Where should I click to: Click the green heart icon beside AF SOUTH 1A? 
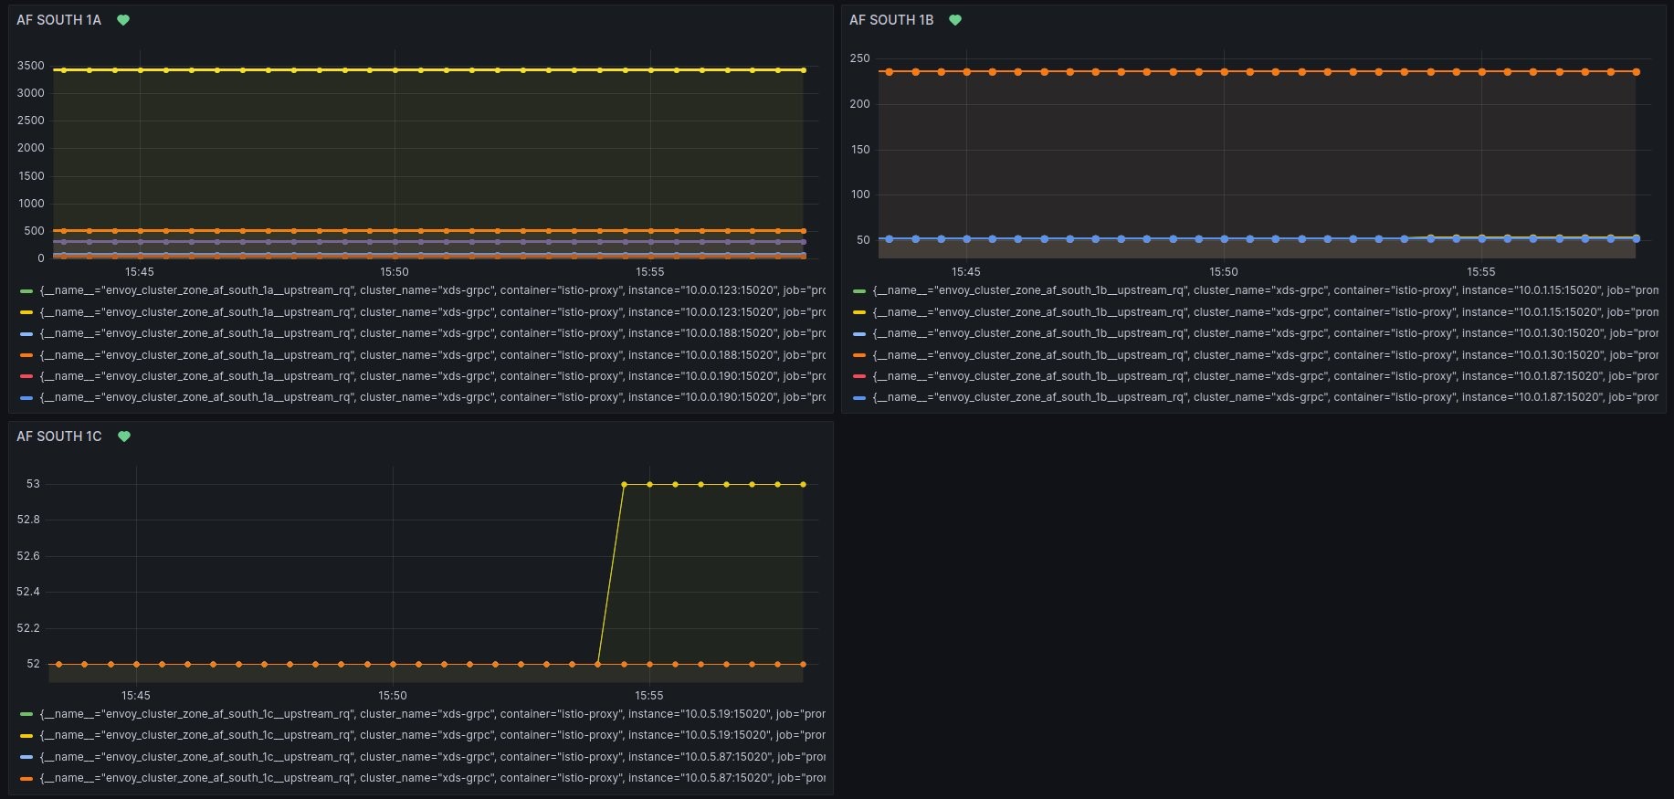[x=123, y=20]
